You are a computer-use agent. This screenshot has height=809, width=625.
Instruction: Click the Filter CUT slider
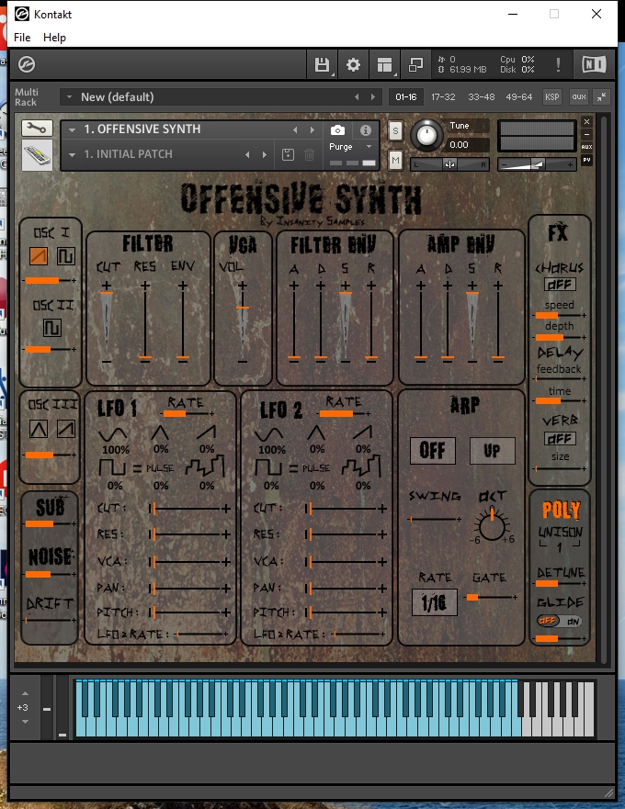(107, 323)
